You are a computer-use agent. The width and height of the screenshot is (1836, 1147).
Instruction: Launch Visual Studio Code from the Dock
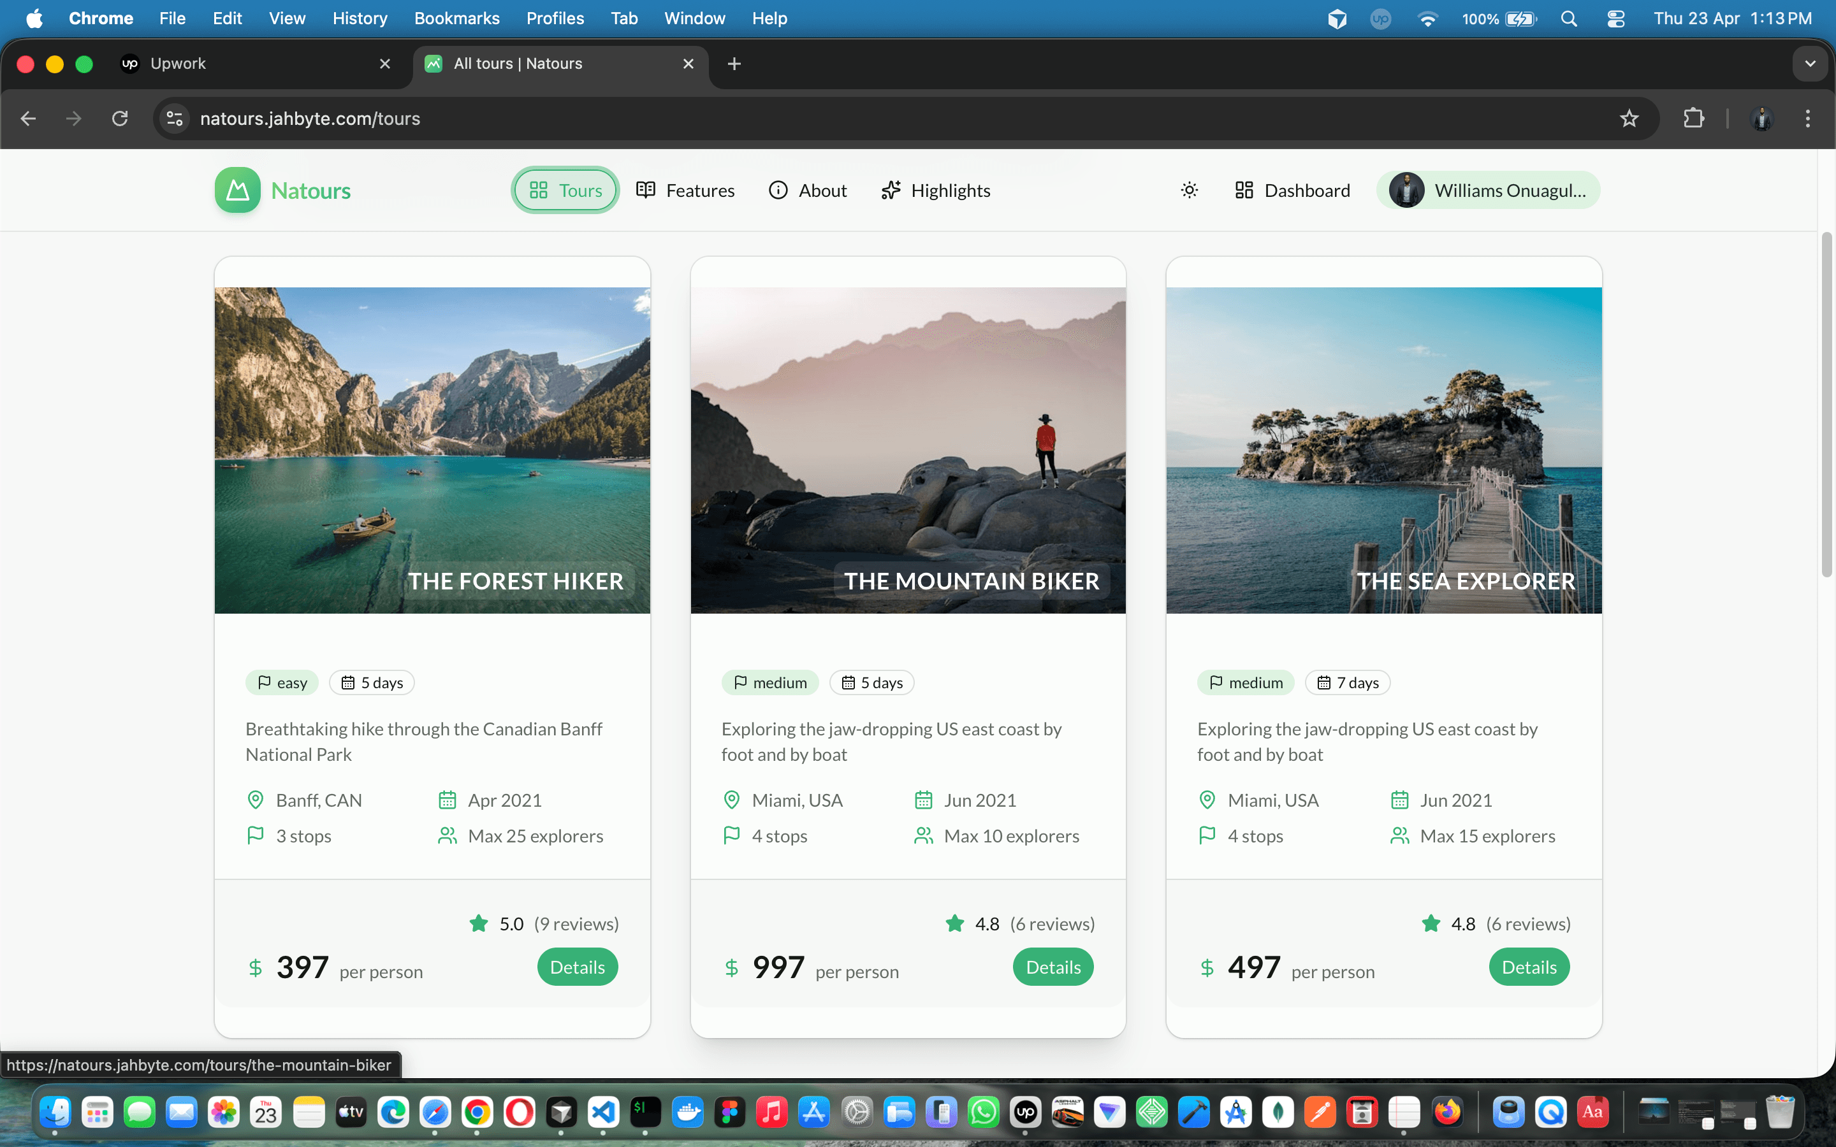point(603,1111)
